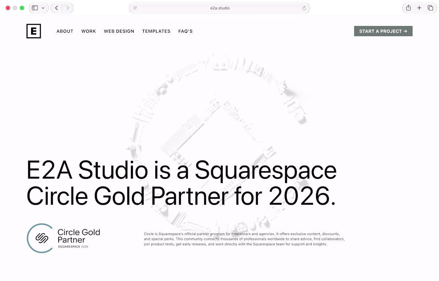Click the 'SQUARESPACE 2026' badge caption
Image resolution: width=439 pixels, height=281 pixels.
coord(73,247)
